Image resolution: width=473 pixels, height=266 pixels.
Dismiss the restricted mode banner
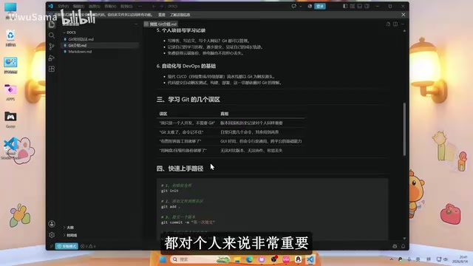404,15
